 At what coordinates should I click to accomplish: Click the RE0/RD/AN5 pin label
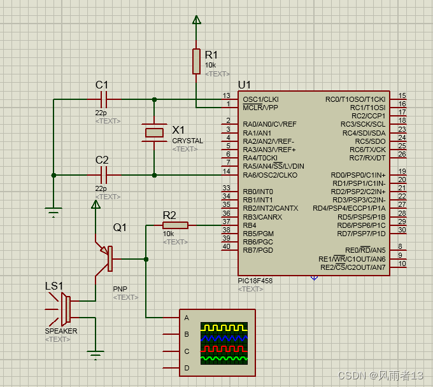[365, 250]
